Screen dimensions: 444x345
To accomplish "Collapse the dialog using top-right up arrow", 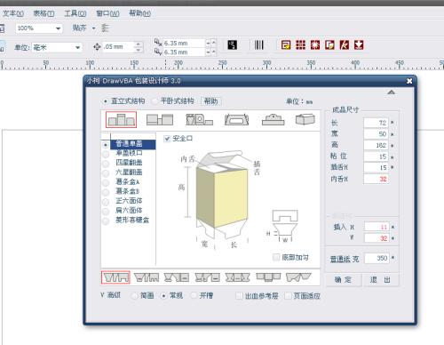I will tap(392, 92).
